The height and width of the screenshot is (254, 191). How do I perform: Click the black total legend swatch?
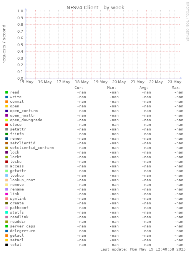point(7,245)
